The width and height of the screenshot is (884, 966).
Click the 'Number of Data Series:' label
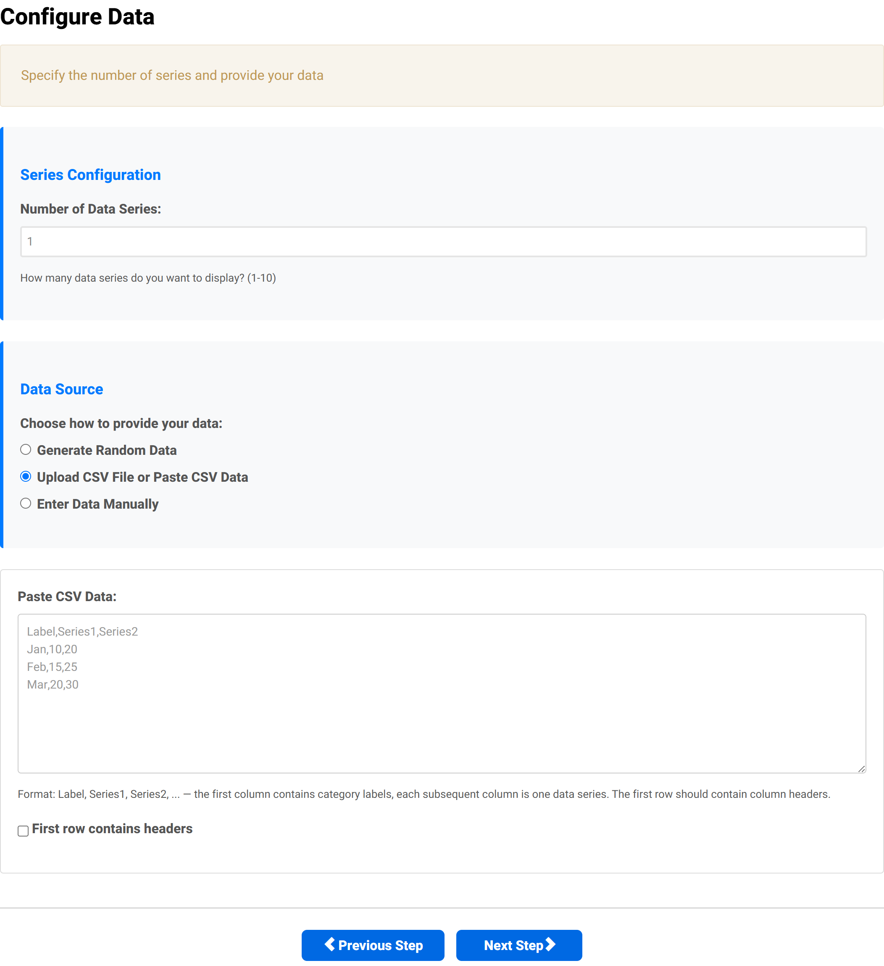coord(90,209)
